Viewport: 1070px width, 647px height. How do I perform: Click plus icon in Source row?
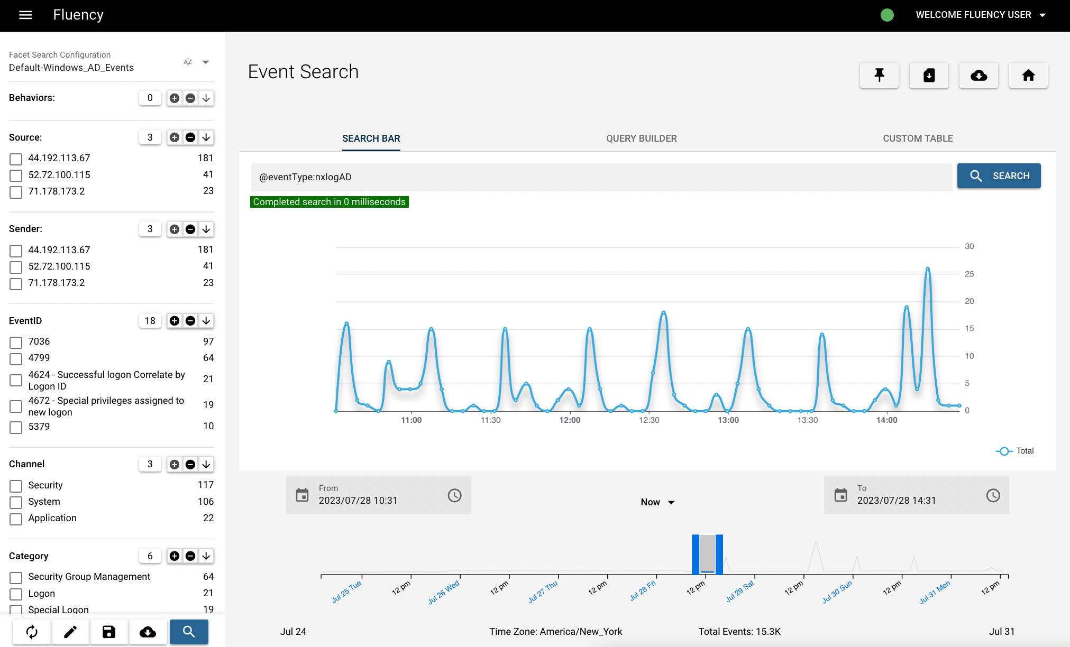tap(175, 137)
